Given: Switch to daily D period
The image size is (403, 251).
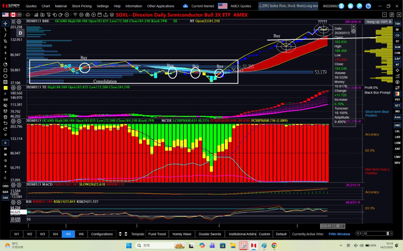Looking at the screenshot, I should (x=5, y=143).
